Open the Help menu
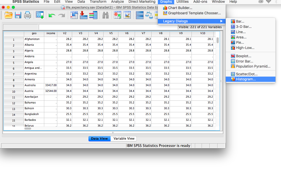281x170 pixels. 233,2
